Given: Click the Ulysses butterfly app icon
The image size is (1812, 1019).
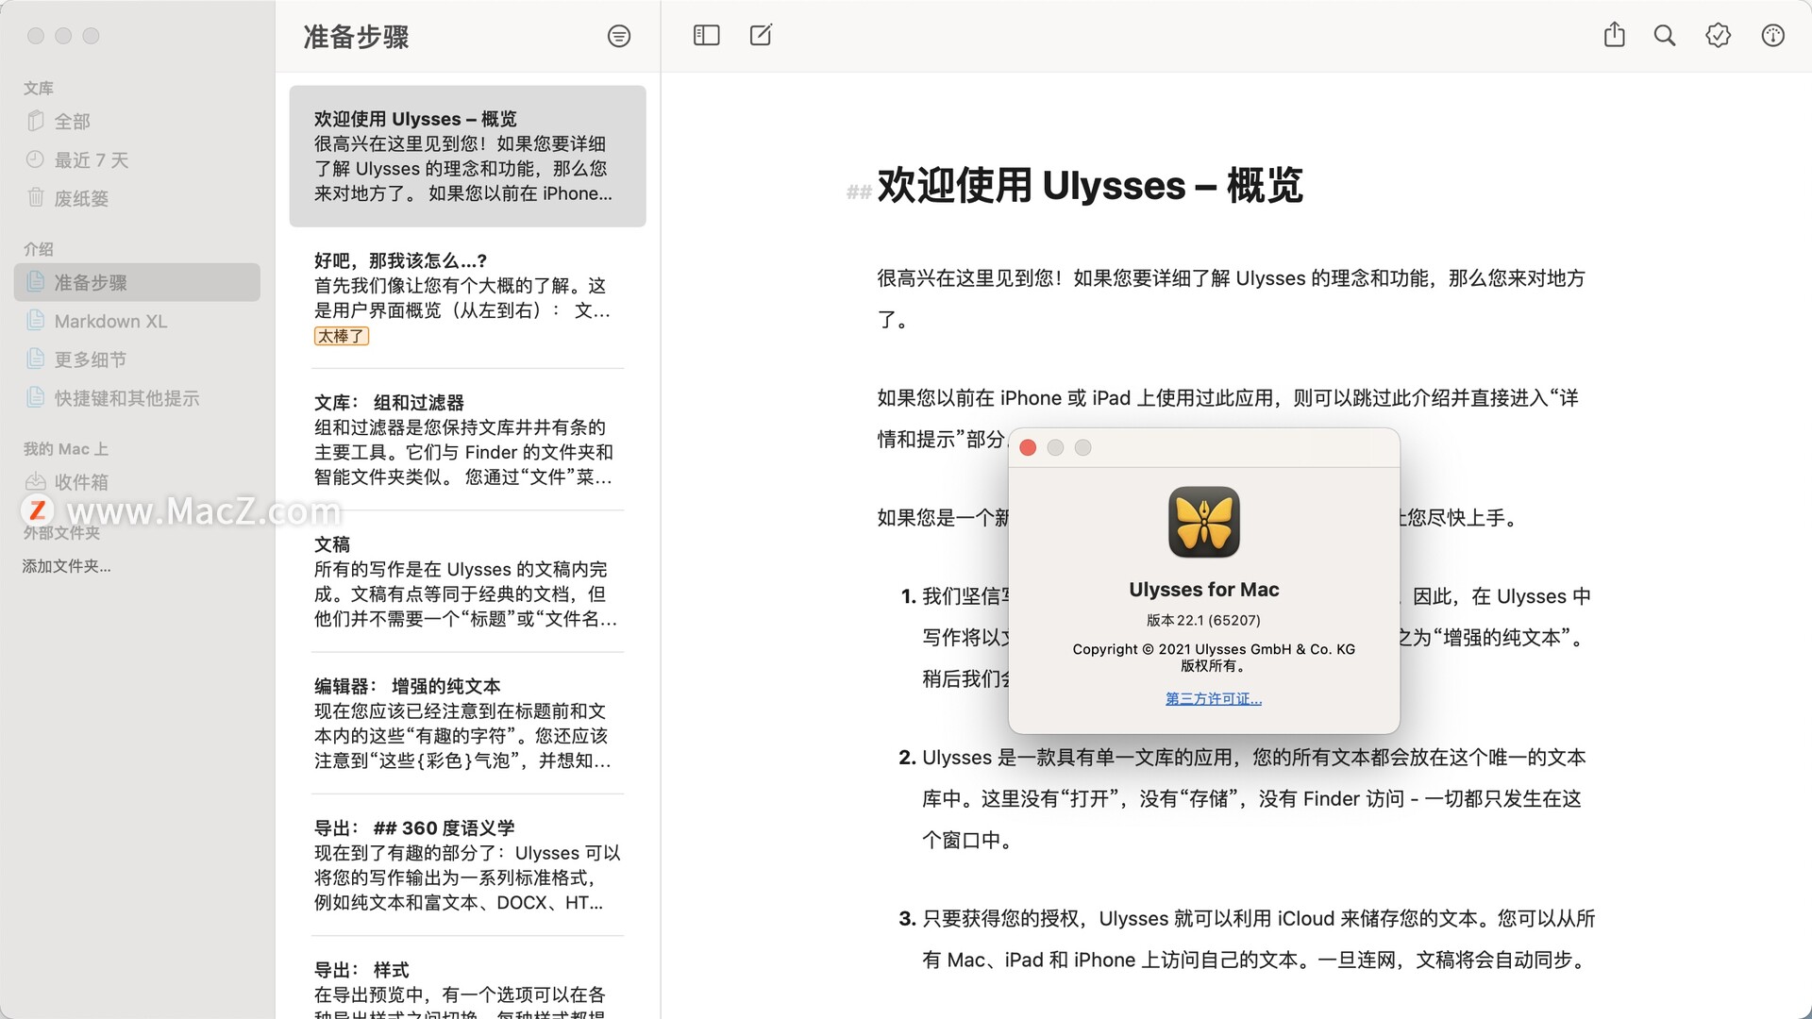Looking at the screenshot, I should coord(1204,522).
